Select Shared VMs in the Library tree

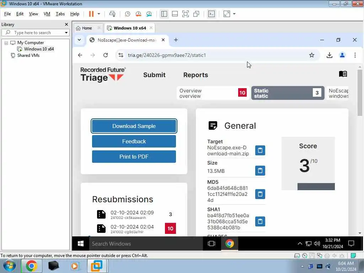click(28, 55)
